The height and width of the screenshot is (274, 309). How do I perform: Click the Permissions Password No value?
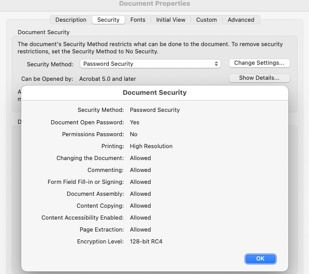coord(134,134)
